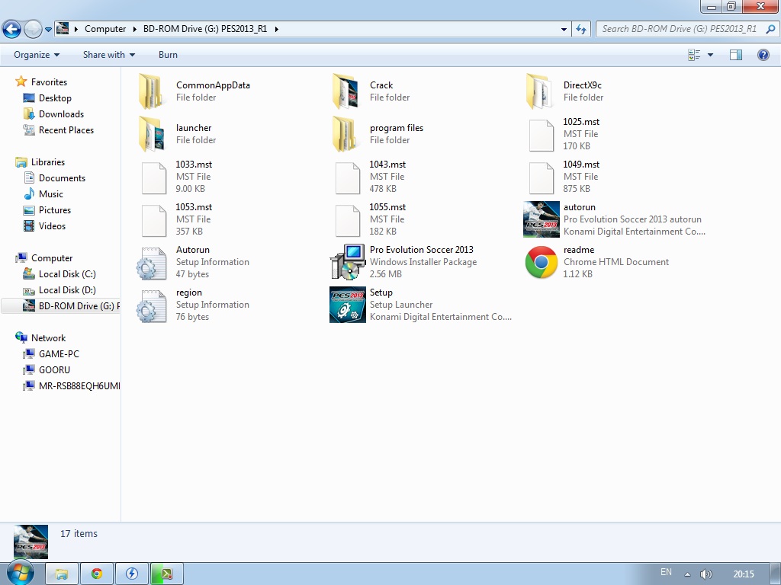
Task: Select the 1043.mst file icon
Action: point(348,178)
